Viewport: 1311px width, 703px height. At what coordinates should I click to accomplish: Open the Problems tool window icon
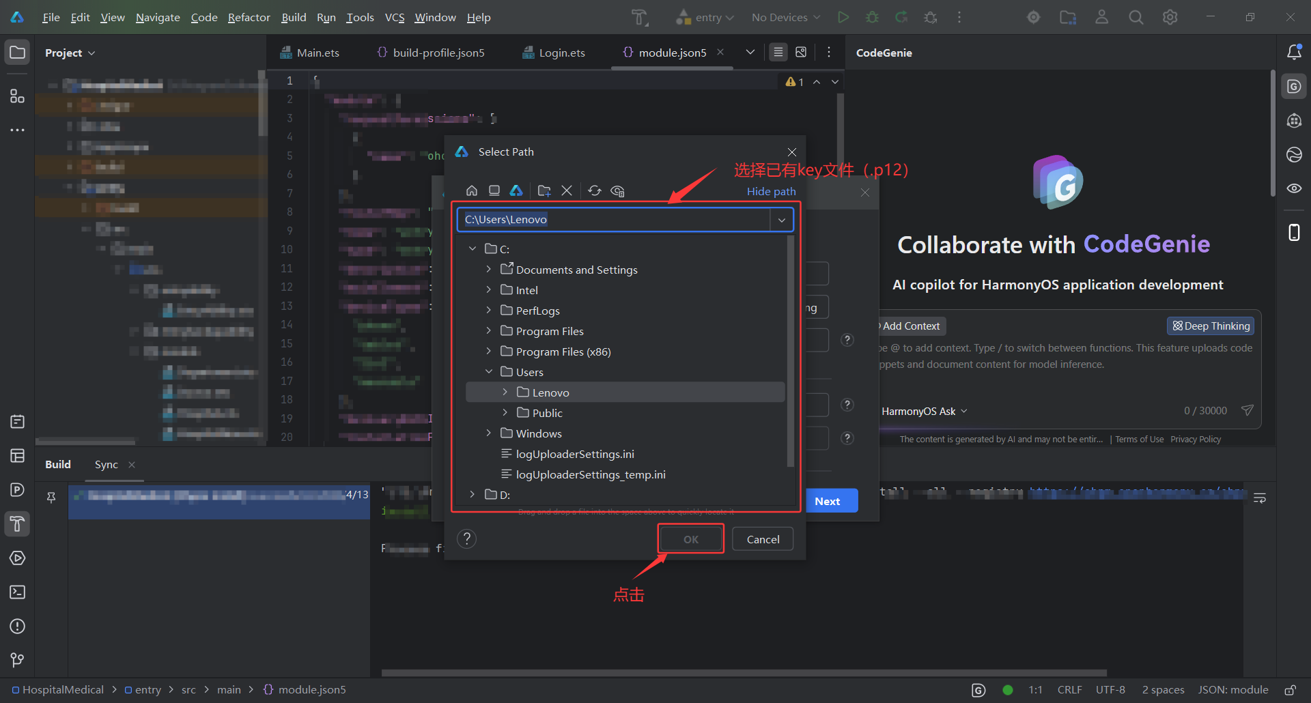[x=17, y=626]
